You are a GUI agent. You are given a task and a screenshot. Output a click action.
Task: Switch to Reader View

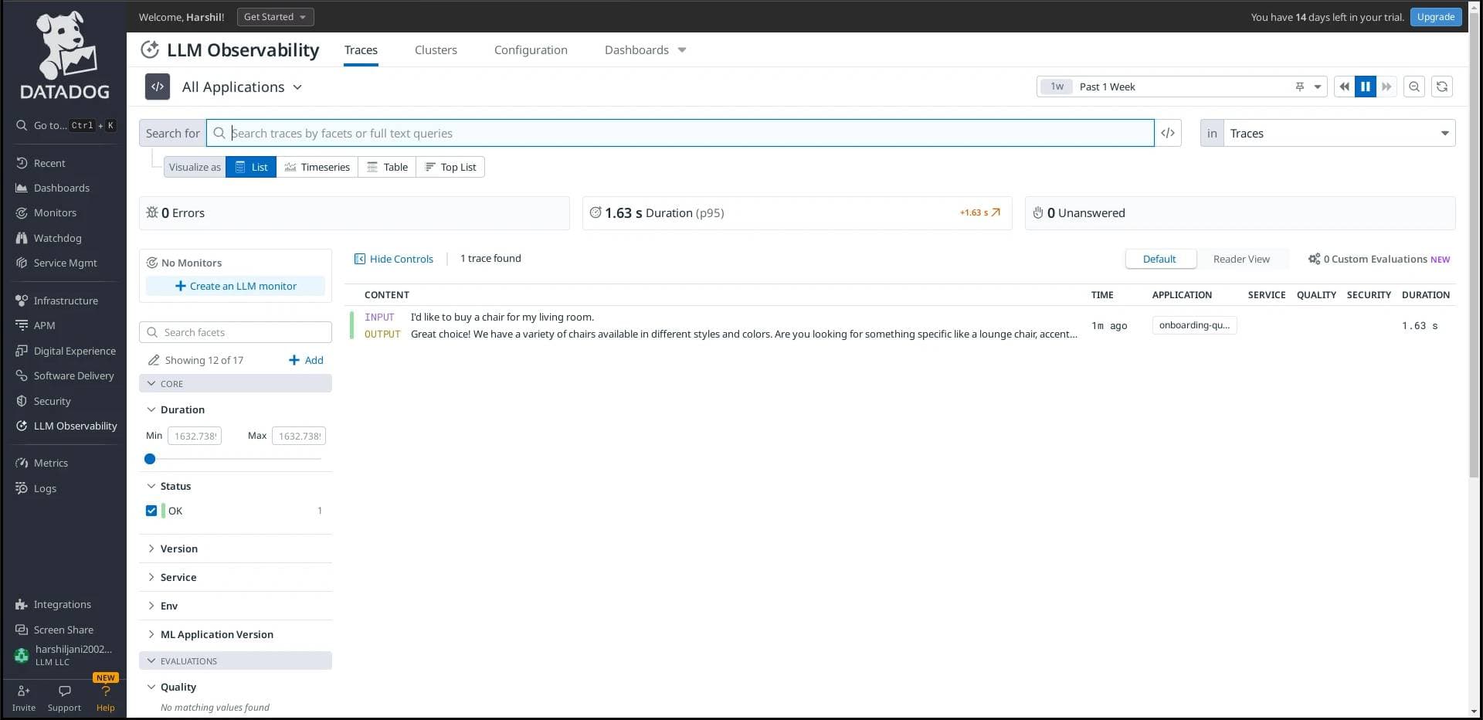pyautogui.click(x=1241, y=259)
